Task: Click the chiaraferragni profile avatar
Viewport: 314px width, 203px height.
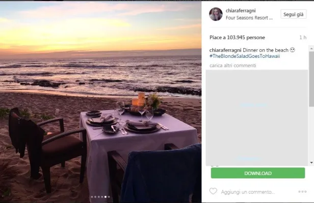Action: (x=216, y=14)
